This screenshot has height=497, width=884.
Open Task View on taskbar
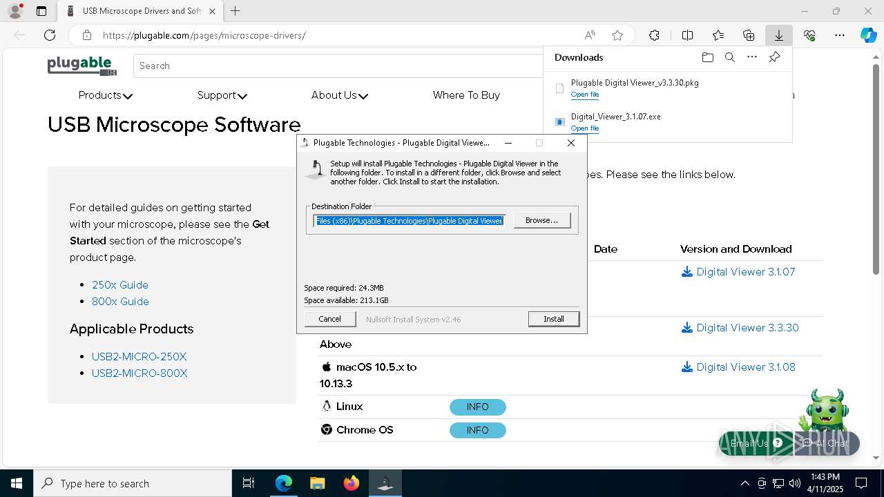pos(249,483)
